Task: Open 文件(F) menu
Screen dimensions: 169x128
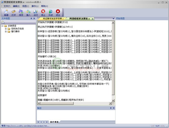Action: click(7, 6)
